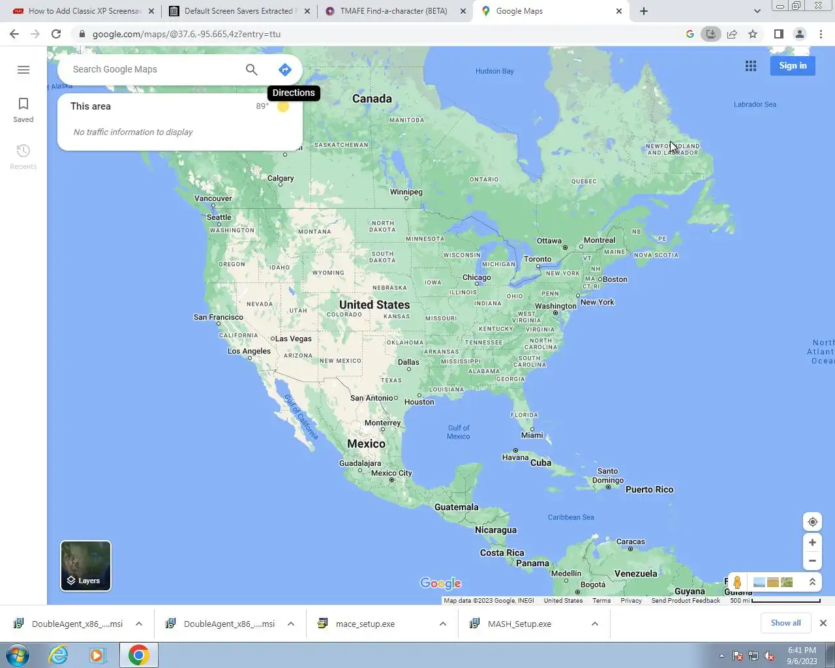
Task: Open the network tray icon
Action: pyautogui.click(x=753, y=656)
